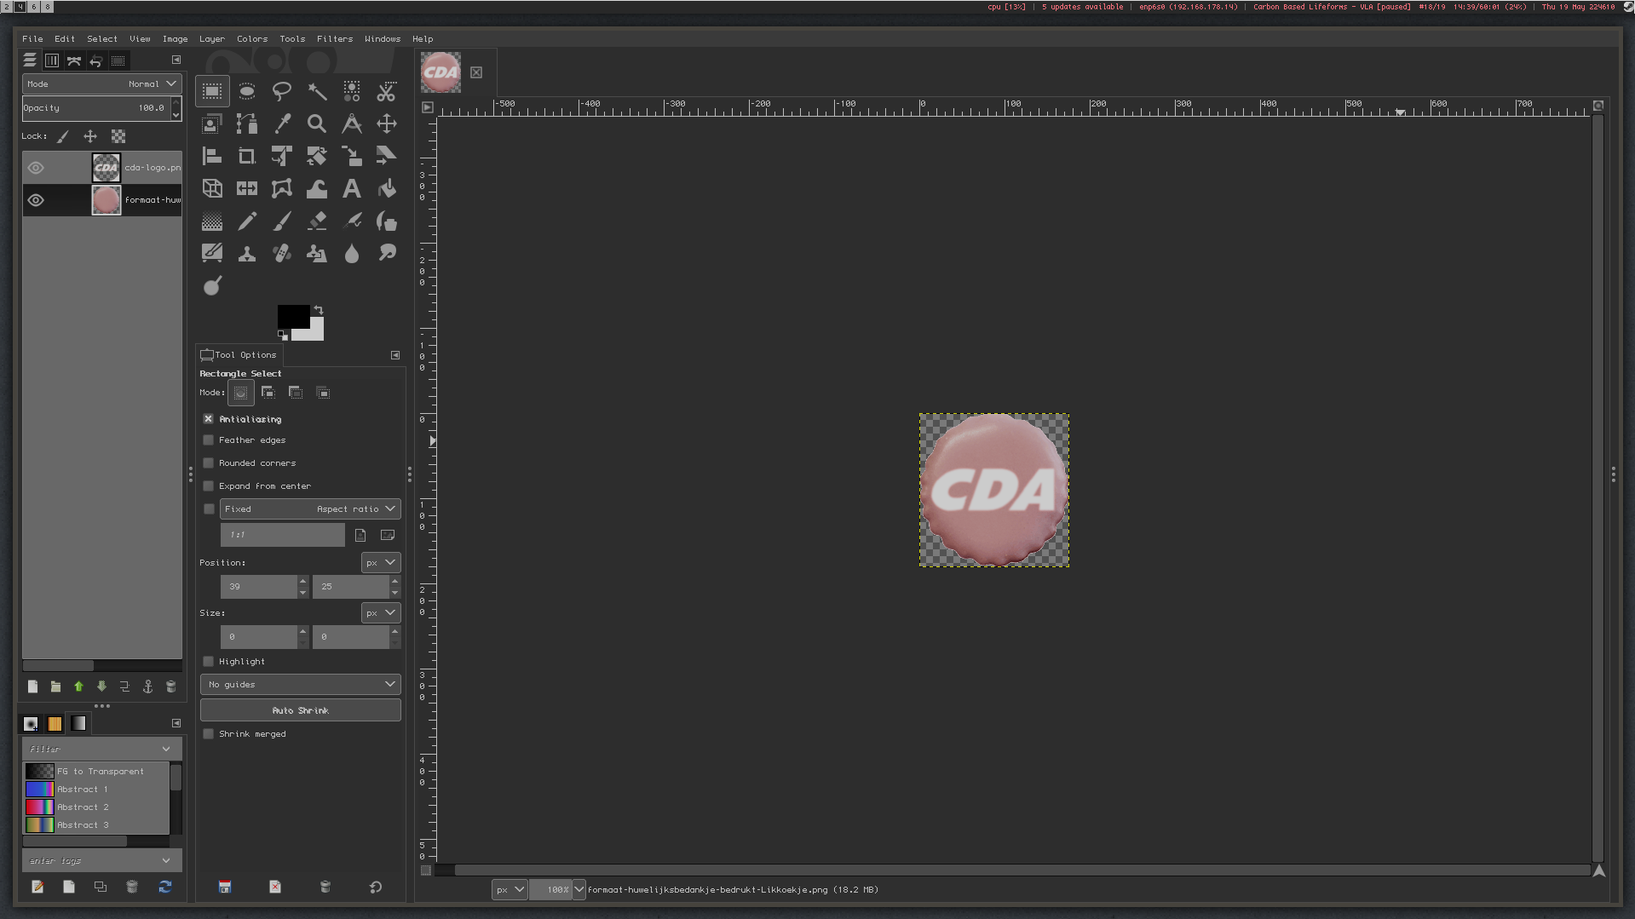Select the Ellipse Select tool
1635x919 pixels.
pos(247,91)
